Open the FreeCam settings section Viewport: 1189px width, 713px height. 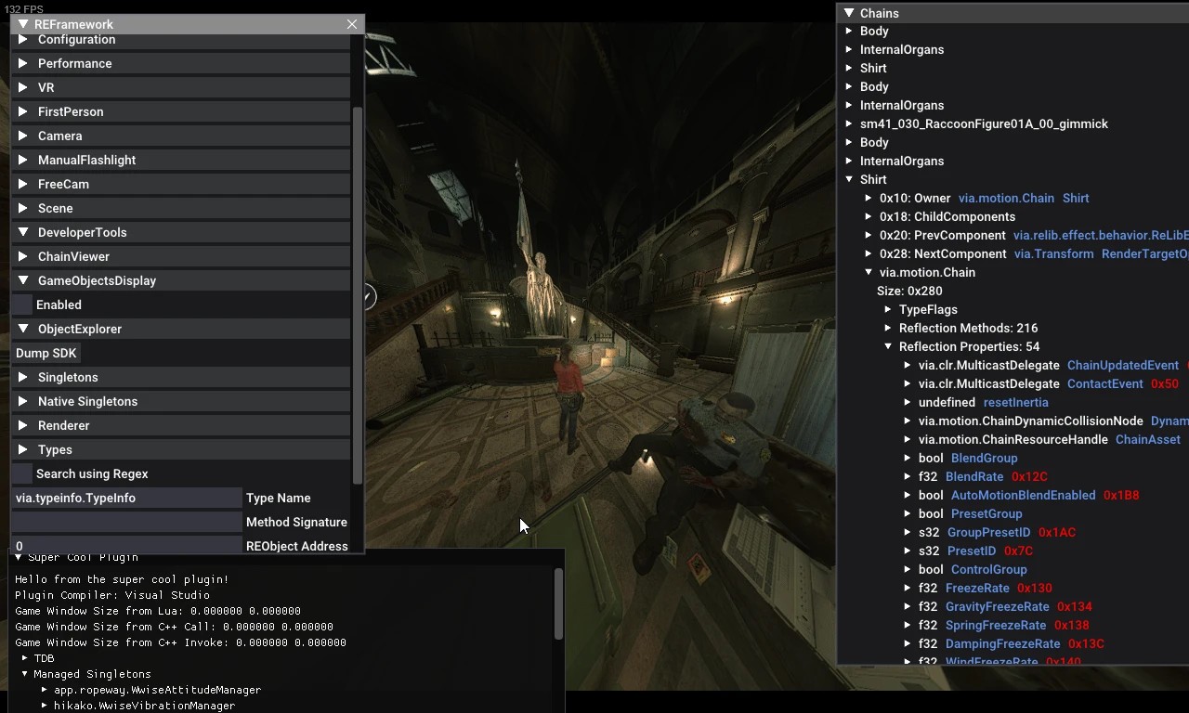pos(181,184)
